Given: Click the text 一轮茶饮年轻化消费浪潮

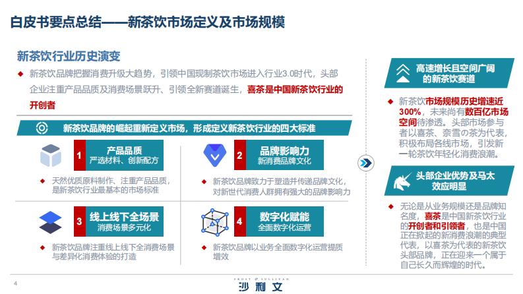Looking at the screenshot, I should point(449,154).
